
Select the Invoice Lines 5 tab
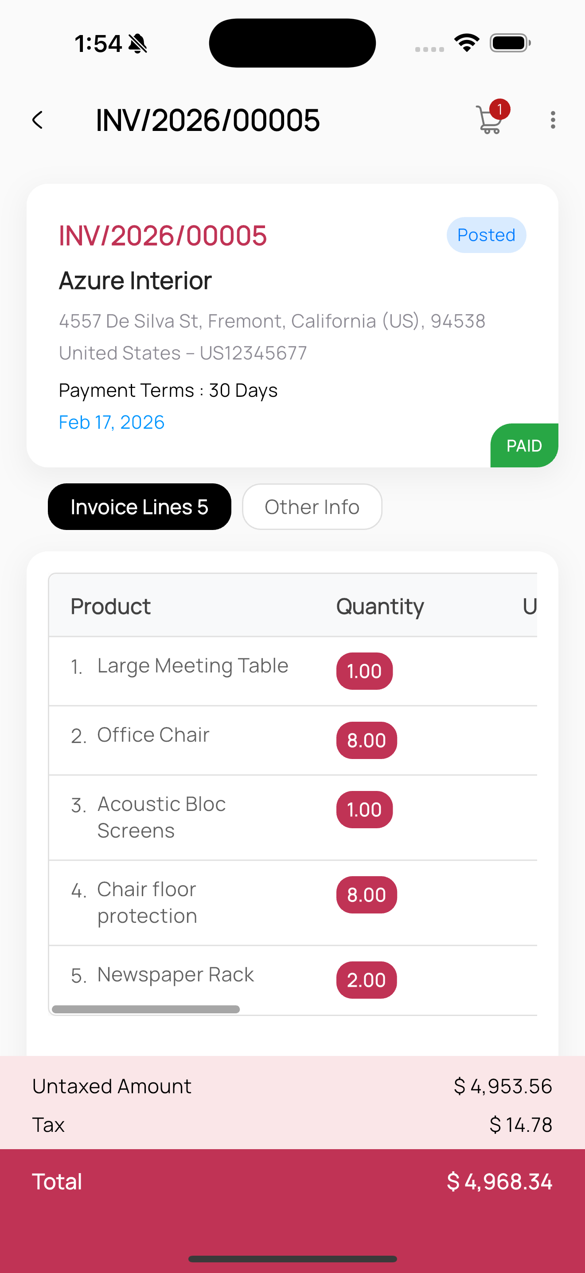(x=140, y=506)
